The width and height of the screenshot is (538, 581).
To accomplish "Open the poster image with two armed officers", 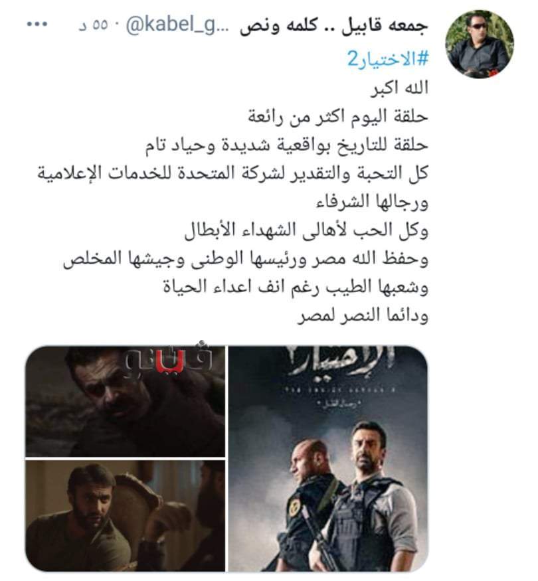I will (x=328, y=459).
